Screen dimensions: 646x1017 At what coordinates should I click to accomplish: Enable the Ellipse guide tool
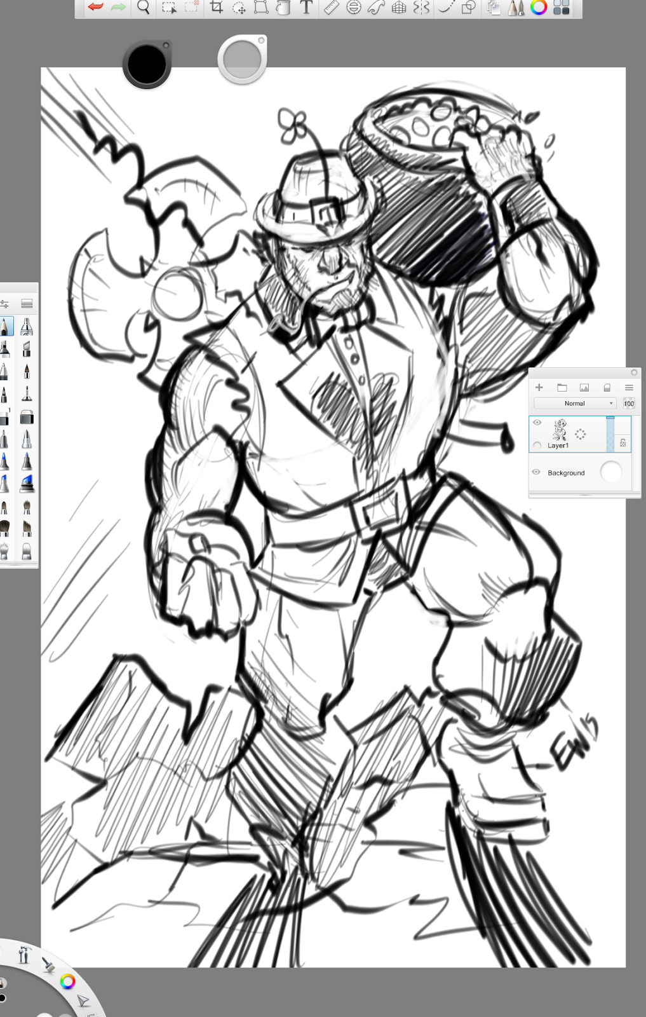pyautogui.click(x=354, y=8)
